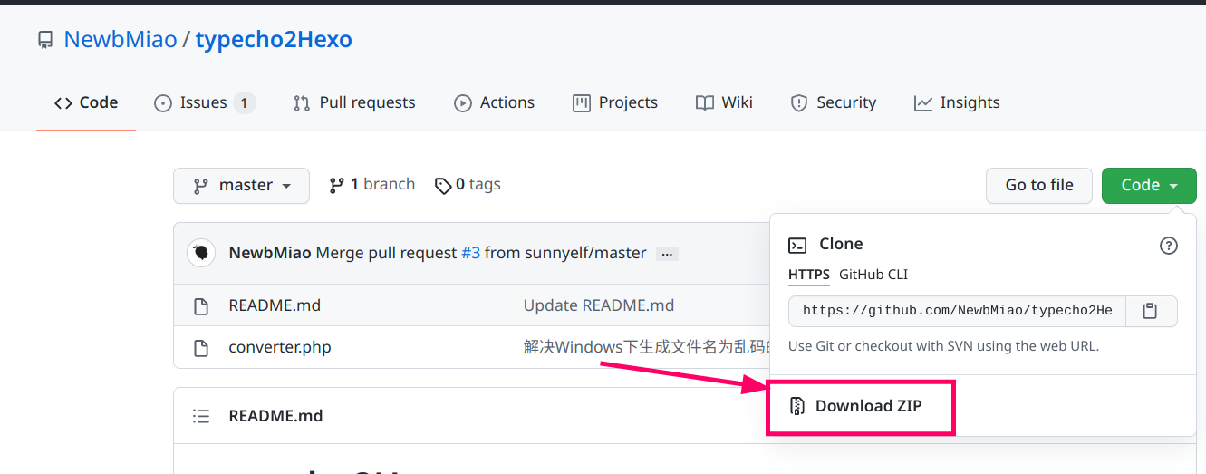Viewport: 1206px width, 474px height.
Task: Click the Go to file button
Action: pyautogui.click(x=1039, y=186)
